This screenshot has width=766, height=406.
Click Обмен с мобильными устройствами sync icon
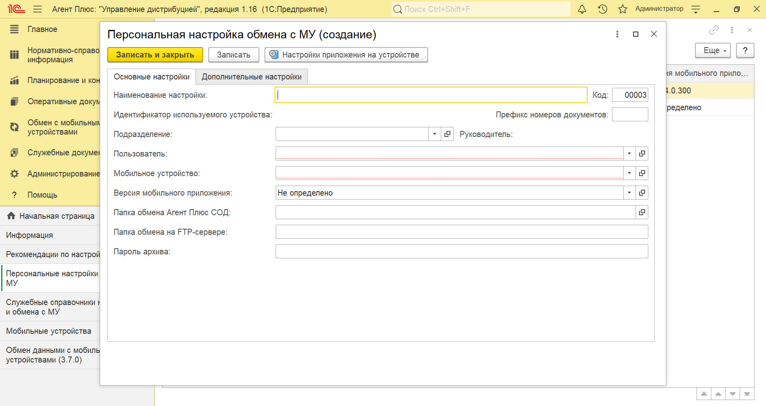(x=14, y=127)
